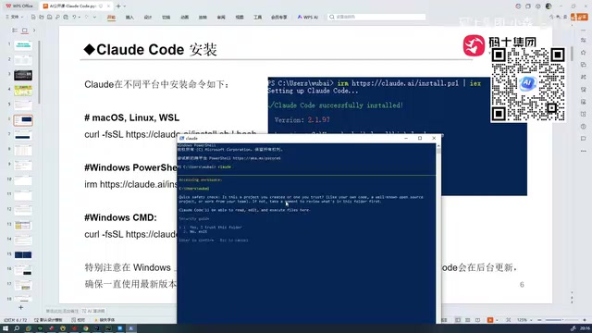Open the undo history dropdown arrow
This screenshot has height=333, width=592.
click(79, 17)
